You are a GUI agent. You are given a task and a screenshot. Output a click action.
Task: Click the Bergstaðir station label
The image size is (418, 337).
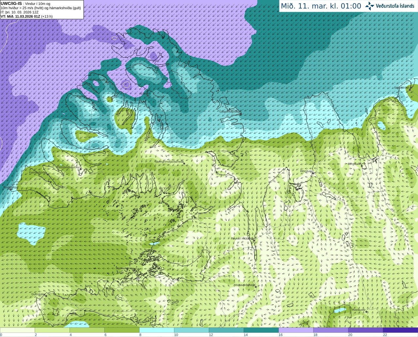[354, 164]
